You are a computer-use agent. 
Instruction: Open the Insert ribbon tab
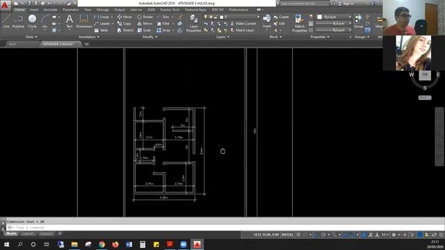click(34, 10)
